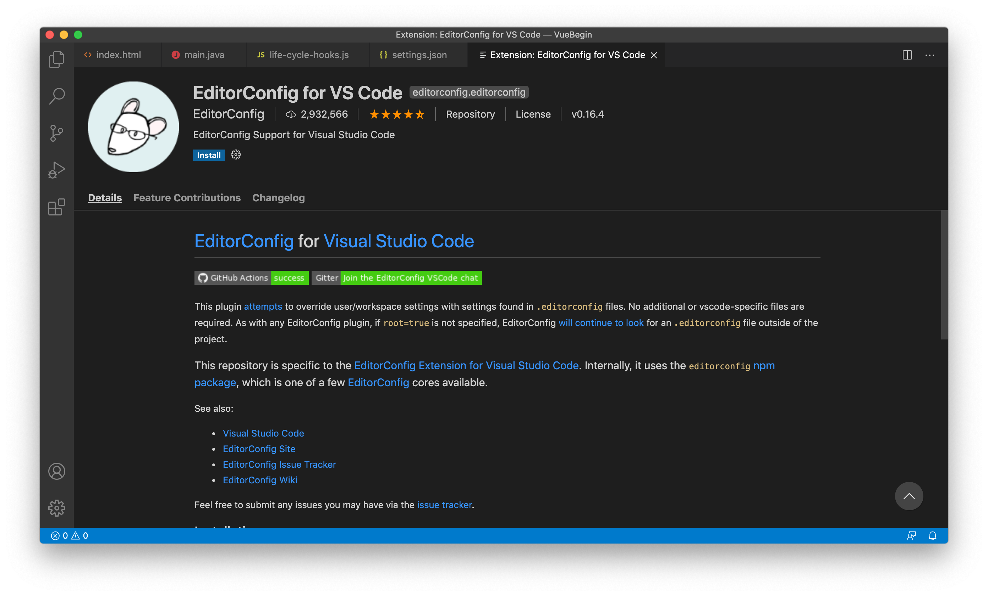This screenshot has width=988, height=596.
Task: Open the Manage gear in the activity bar
Action: point(56,508)
